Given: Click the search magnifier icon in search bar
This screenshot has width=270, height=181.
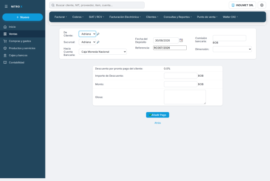Looking at the screenshot, I should point(53,5).
